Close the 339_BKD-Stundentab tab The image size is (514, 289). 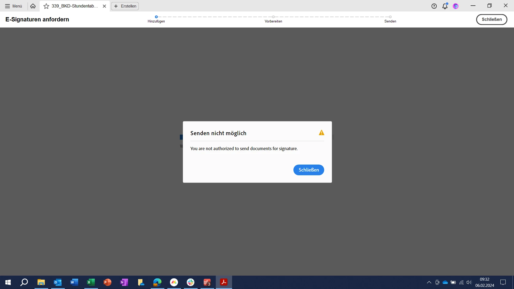[x=104, y=6]
